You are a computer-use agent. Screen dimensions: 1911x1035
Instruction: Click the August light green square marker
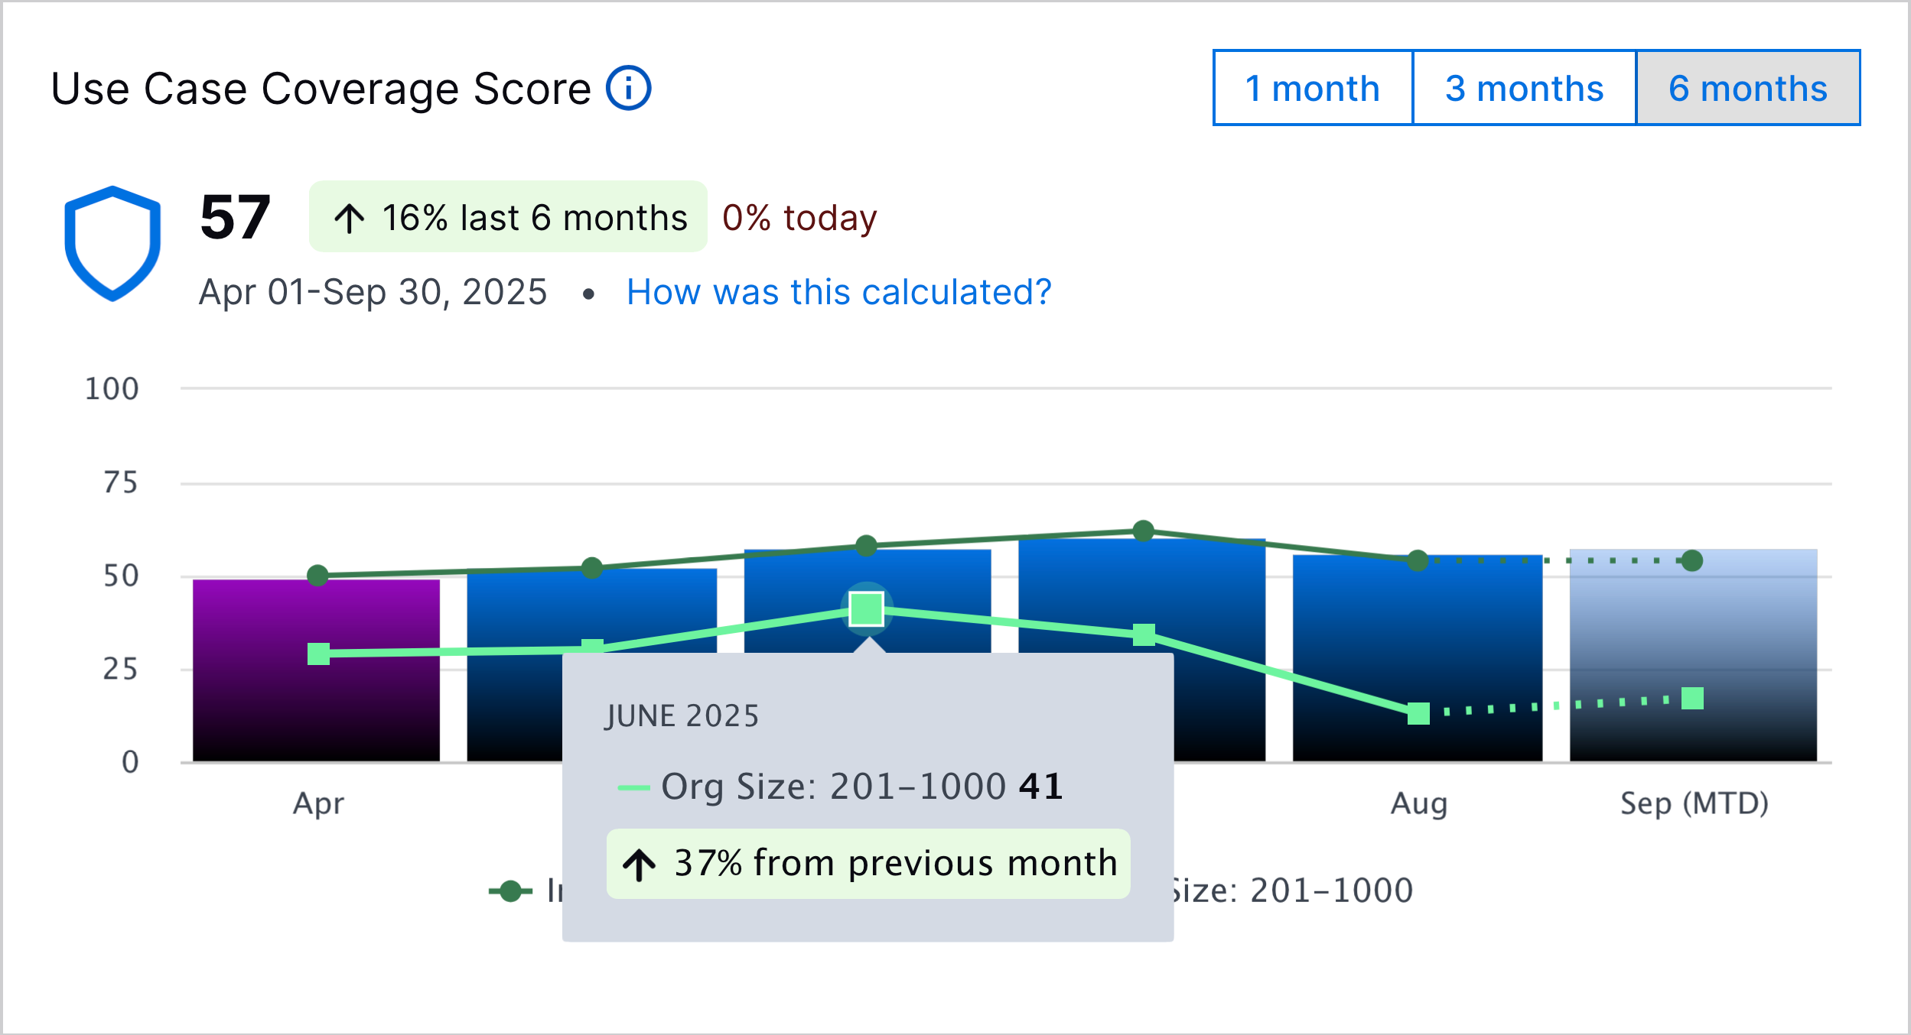[1418, 713]
